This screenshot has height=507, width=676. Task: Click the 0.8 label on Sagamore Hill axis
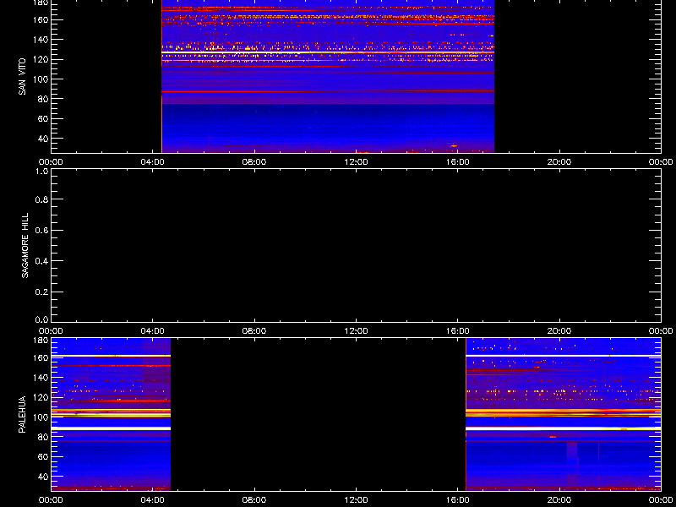(x=41, y=199)
